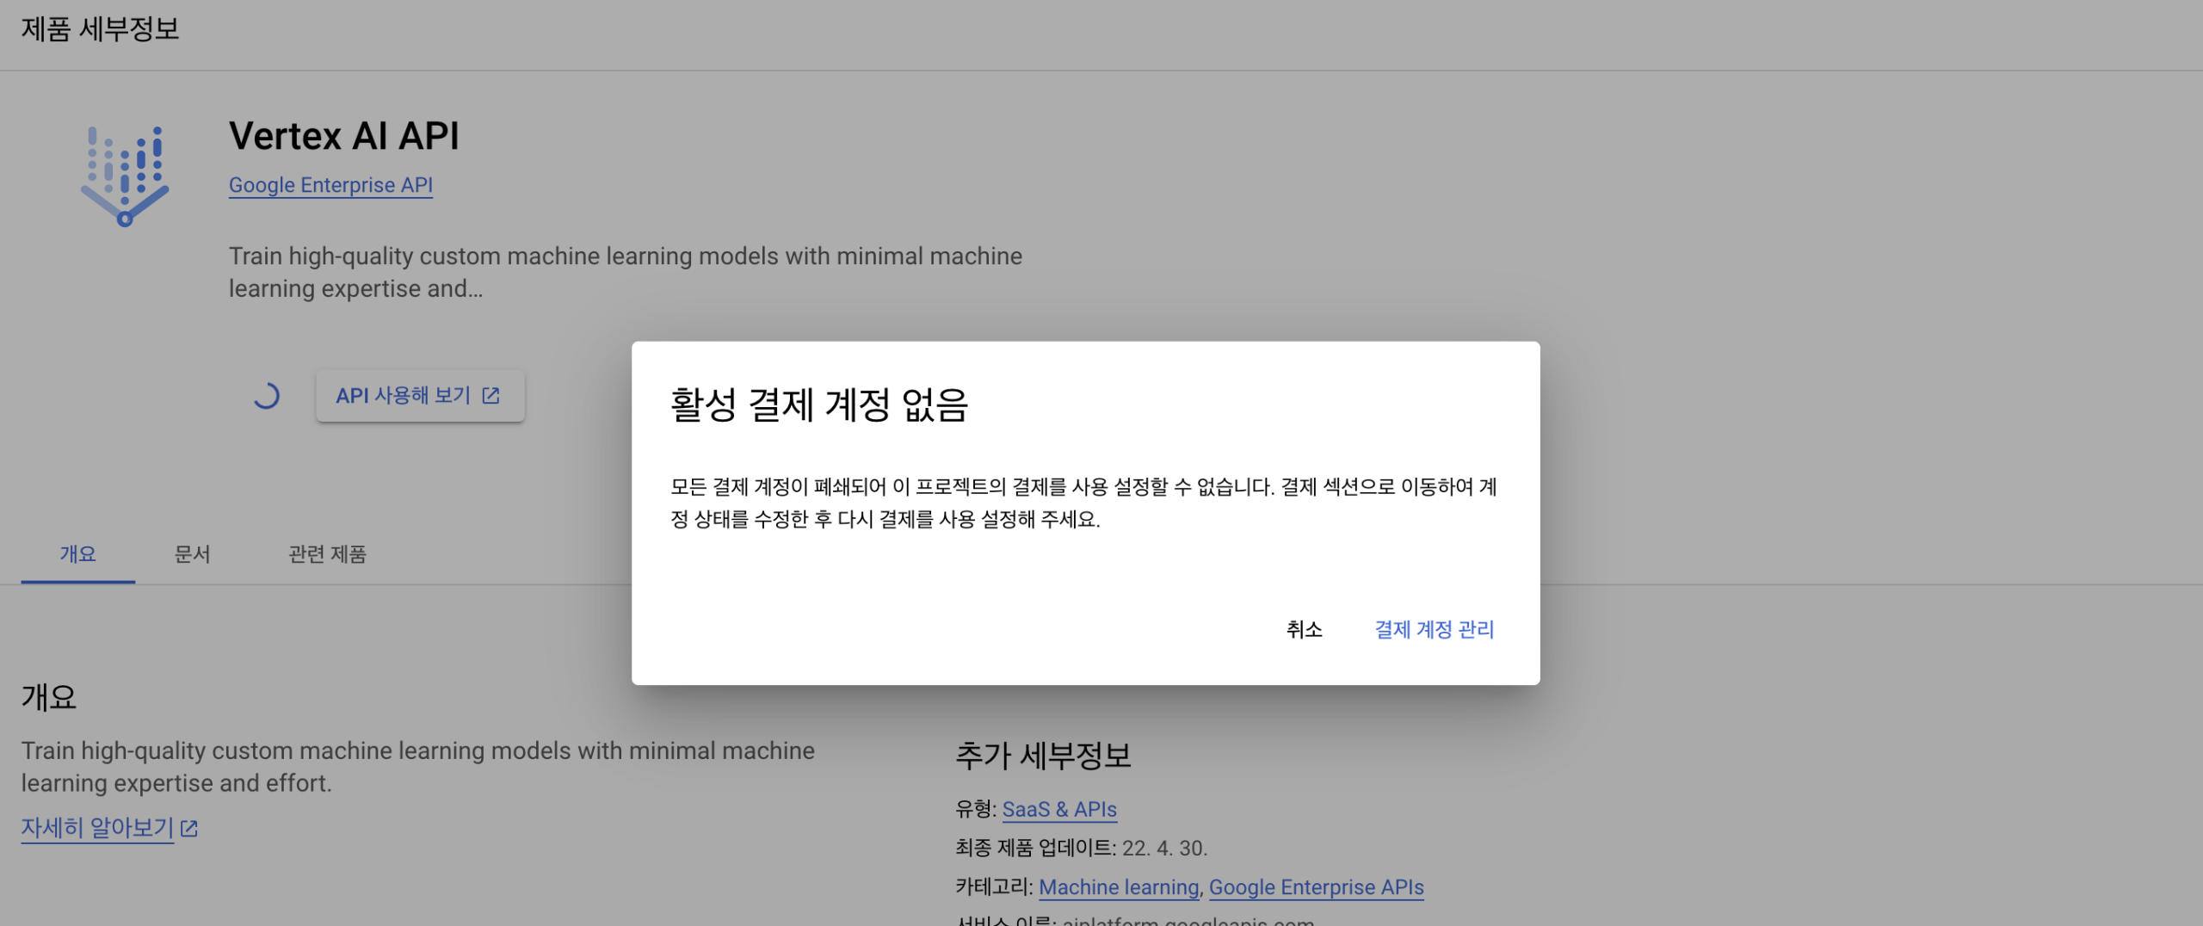
Task: Click the 추가 세부정보 heading
Action: [x=1043, y=756]
